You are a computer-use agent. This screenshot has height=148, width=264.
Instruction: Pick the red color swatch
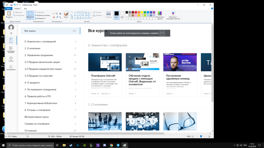pyautogui.click(x=136, y=12)
